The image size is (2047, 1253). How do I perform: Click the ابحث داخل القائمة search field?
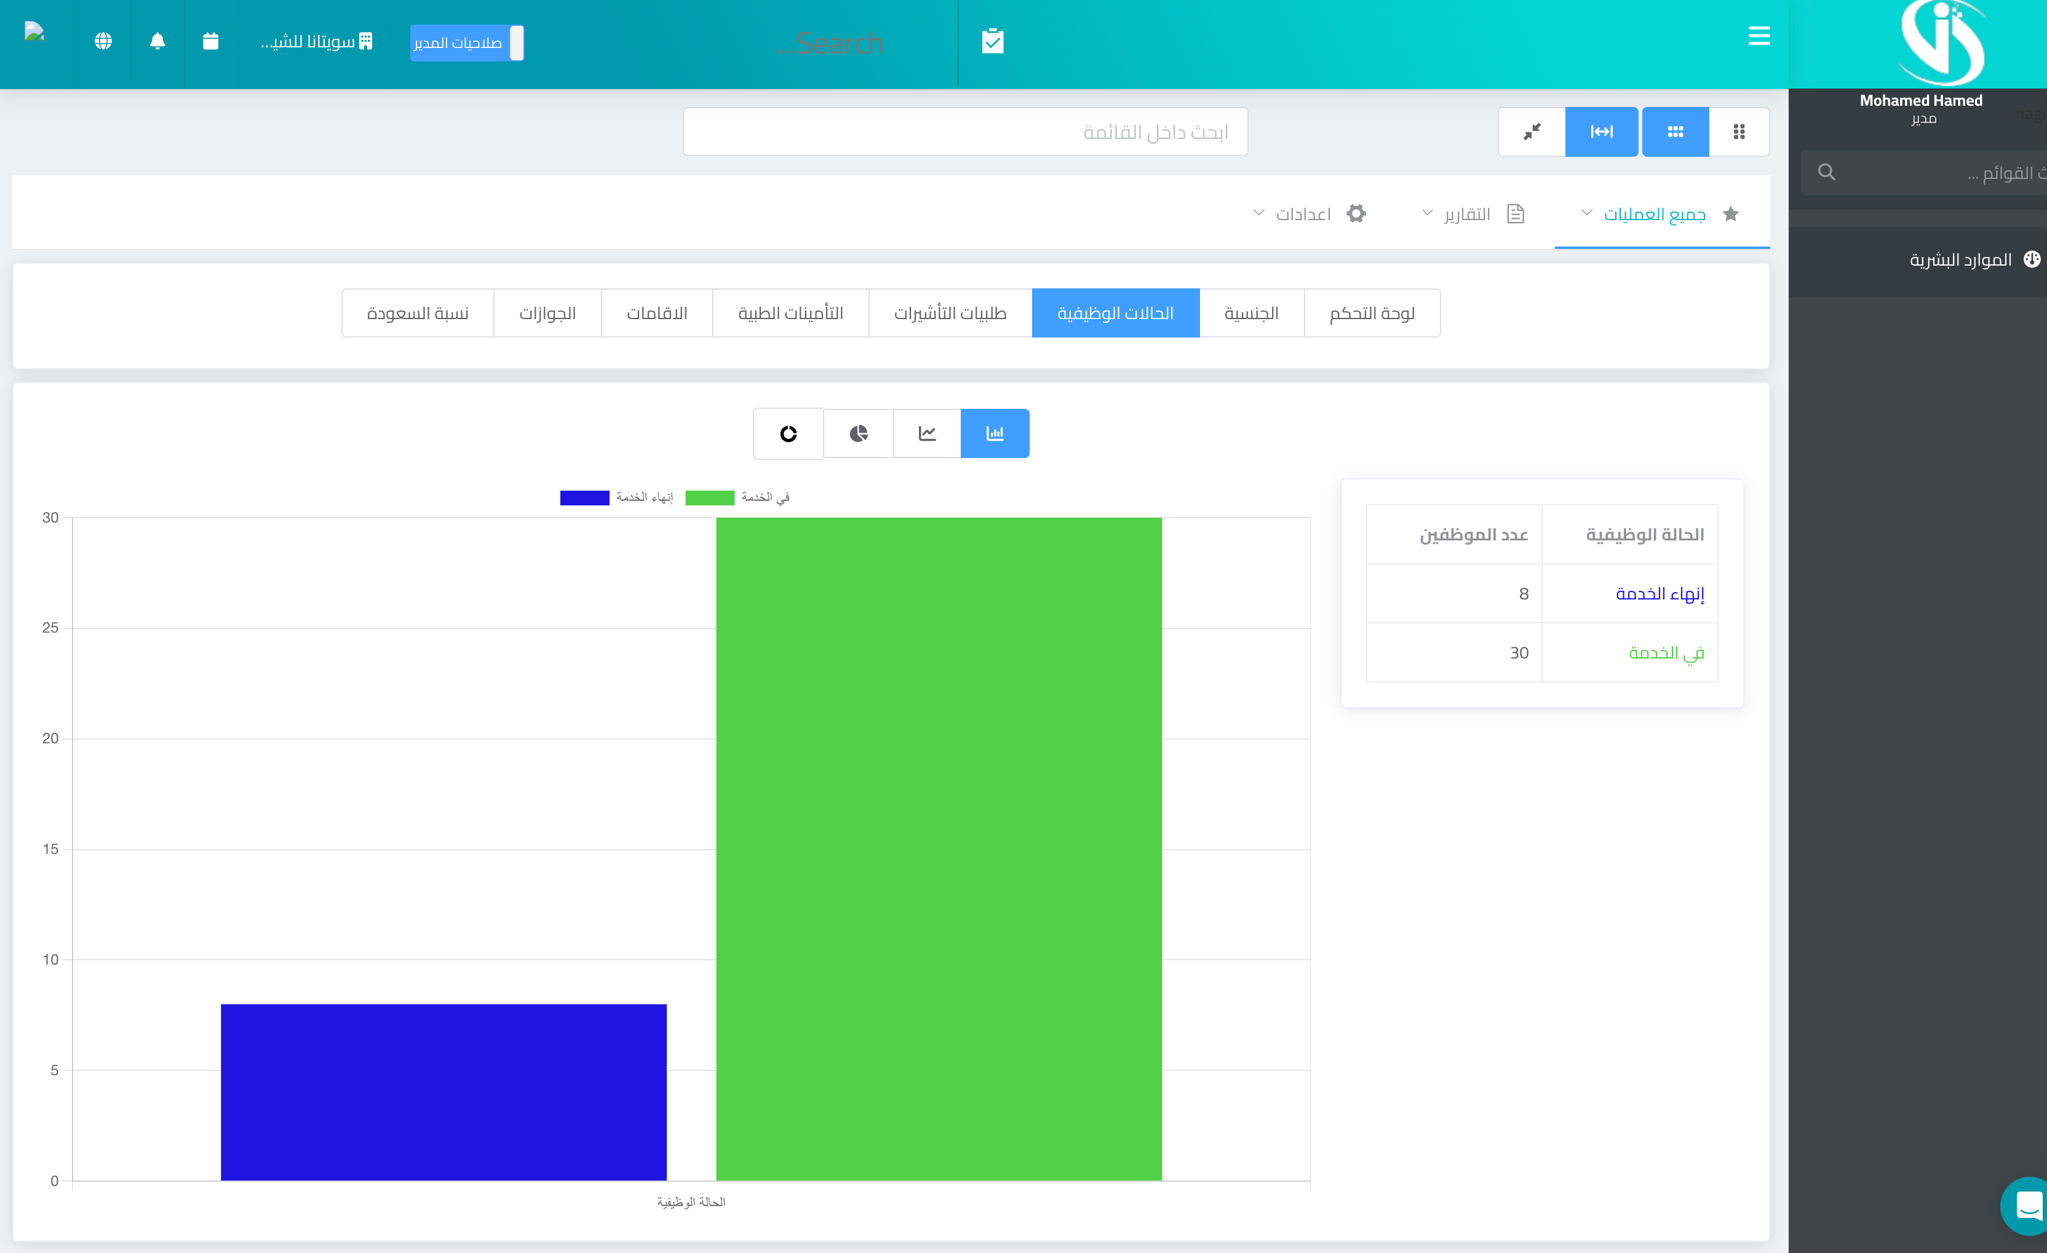click(964, 132)
